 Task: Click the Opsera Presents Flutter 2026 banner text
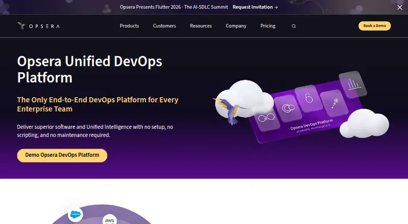point(174,7)
